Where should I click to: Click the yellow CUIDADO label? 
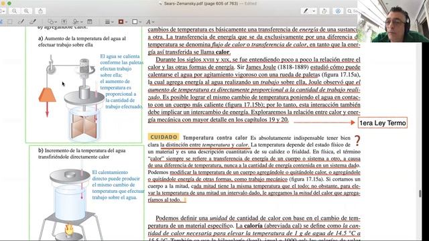164,137
